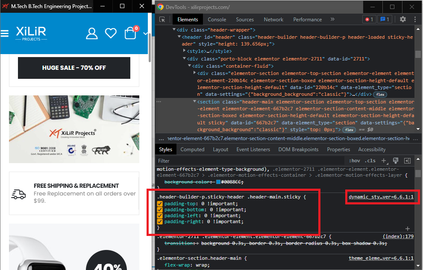Select the Styles pane tab
Screen dimensions: 423x270
[166, 149]
